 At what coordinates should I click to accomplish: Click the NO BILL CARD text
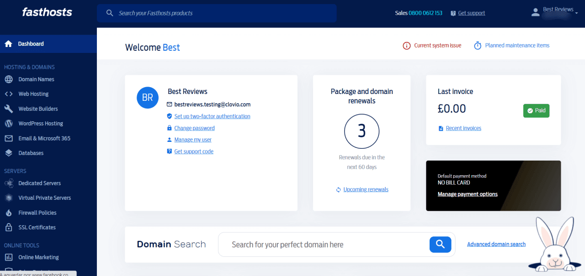(453, 183)
